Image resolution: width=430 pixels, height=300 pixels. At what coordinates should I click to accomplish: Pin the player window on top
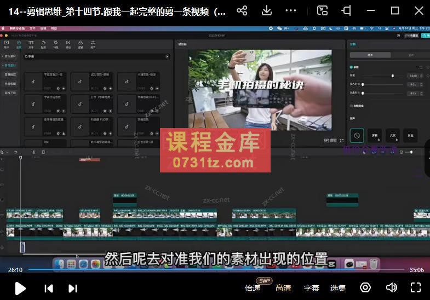click(346, 11)
